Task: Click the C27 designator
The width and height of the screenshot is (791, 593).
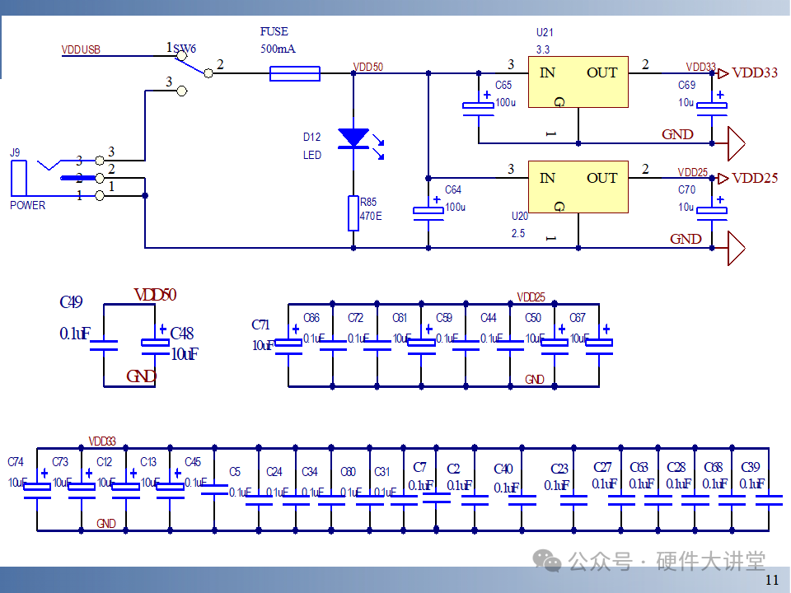Action: tap(602, 468)
